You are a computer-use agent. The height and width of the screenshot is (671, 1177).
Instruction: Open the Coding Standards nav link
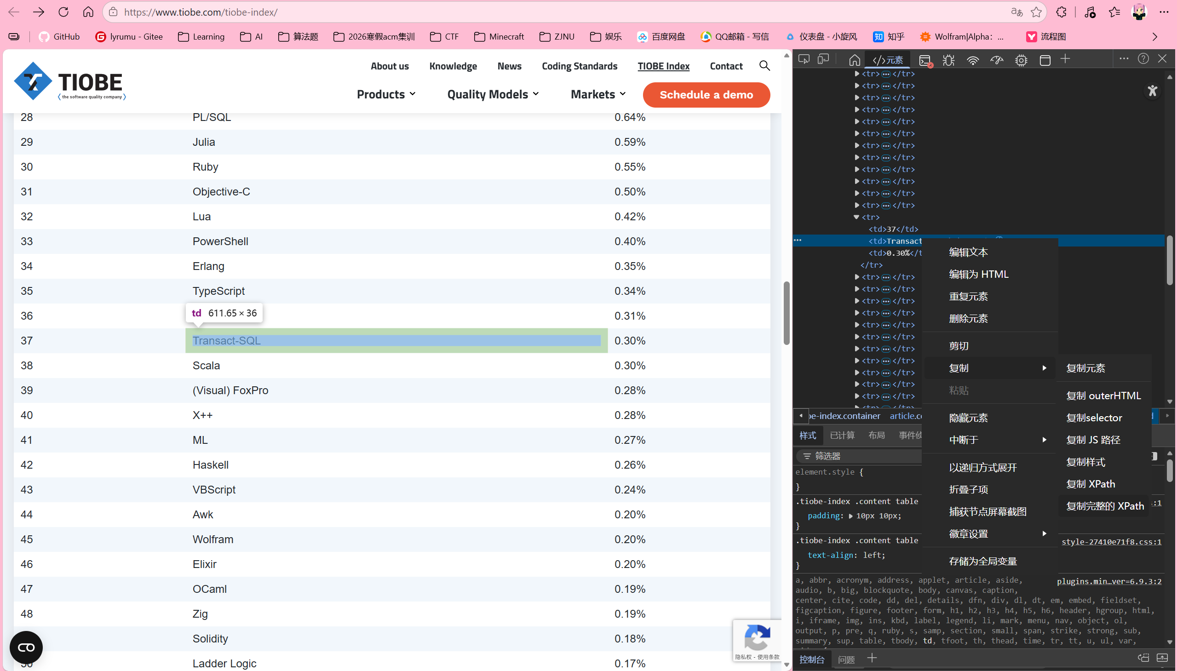(x=579, y=66)
